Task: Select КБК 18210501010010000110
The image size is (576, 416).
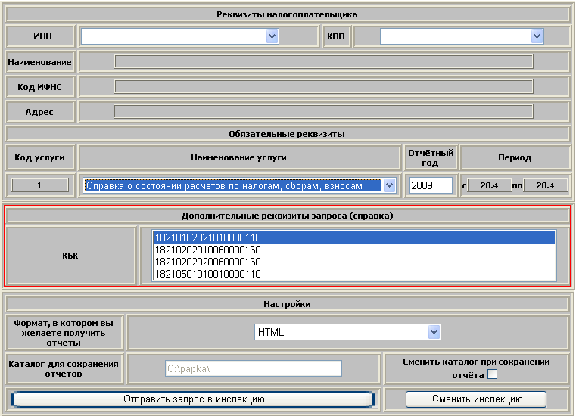Action: (354, 274)
